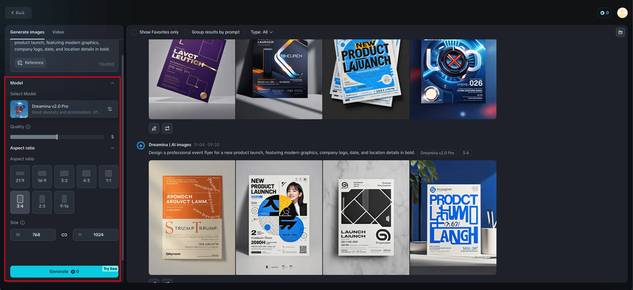Click the Dreamina round logo icon

point(140,145)
